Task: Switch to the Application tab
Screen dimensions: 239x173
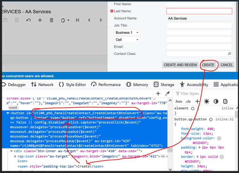Action: coord(226,85)
